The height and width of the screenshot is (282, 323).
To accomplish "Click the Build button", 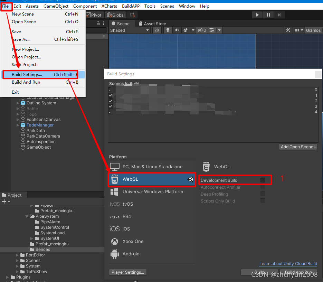I will point(259,272).
